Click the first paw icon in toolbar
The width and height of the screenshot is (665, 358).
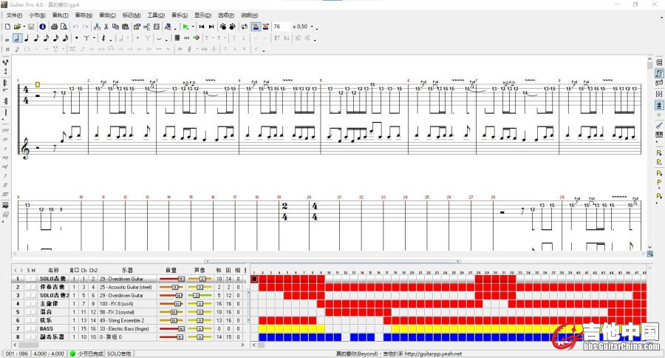coord(223,27)
